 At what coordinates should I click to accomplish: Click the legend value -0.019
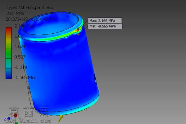pyautogui.click(x=21, y=67)
